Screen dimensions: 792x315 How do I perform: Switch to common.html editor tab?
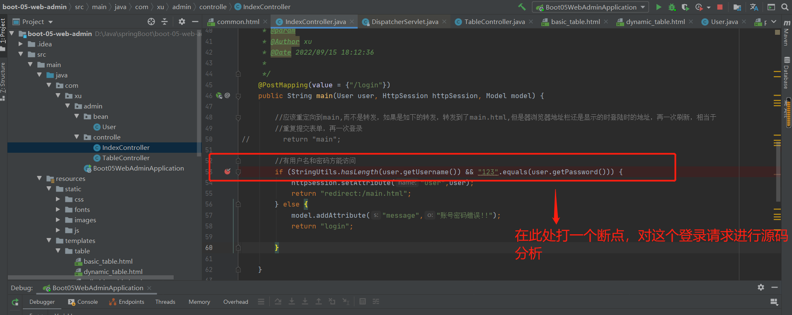pos(238,22)
